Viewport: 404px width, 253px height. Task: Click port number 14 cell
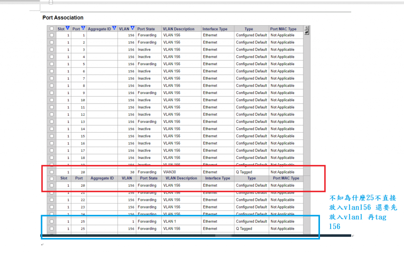pyautogui.click(x=83, y=129)
